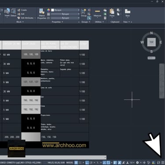Toggle snap mode in status bar
Screen dimensions: 165x165
[80, 162]
